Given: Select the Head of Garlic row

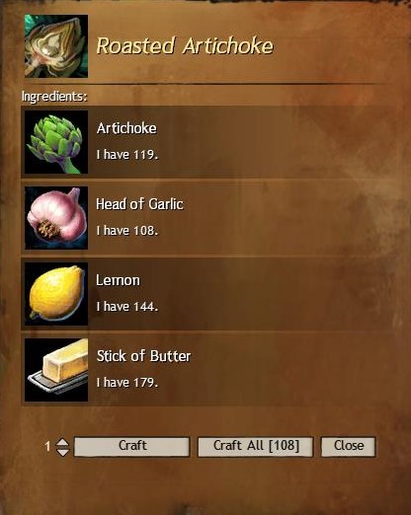Looking at the screenshot, I should tap(208, 218).
